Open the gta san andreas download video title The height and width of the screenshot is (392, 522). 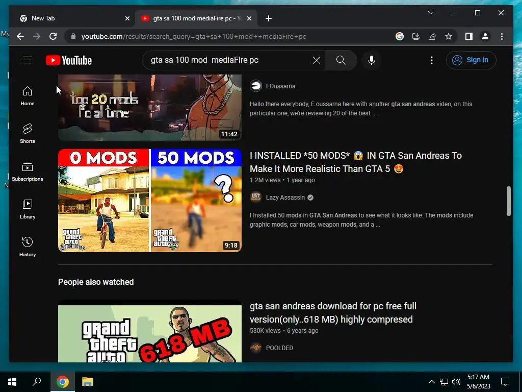coord(333,313)
